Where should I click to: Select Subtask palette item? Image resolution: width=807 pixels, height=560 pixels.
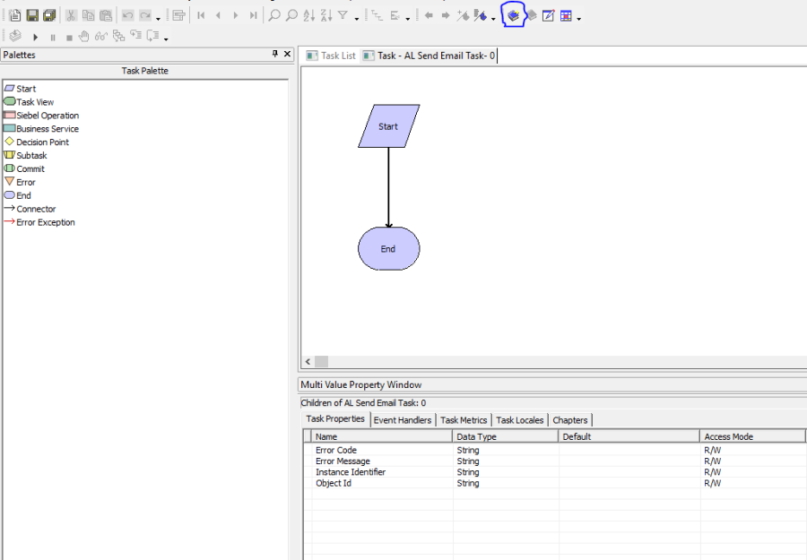[x=25, y=155]
